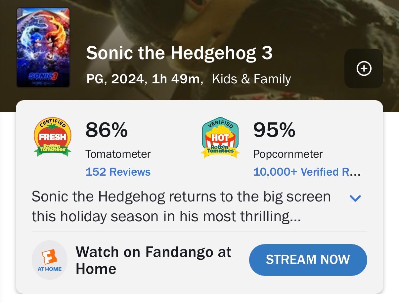This screenshot has height=303, width=399.
Task: Tap the synopsis text starting 'Sonic the Hedgehog returns'
Action: pos(181,197)
